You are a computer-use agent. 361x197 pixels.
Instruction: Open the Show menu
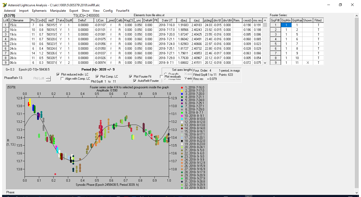tap(85, 11)
